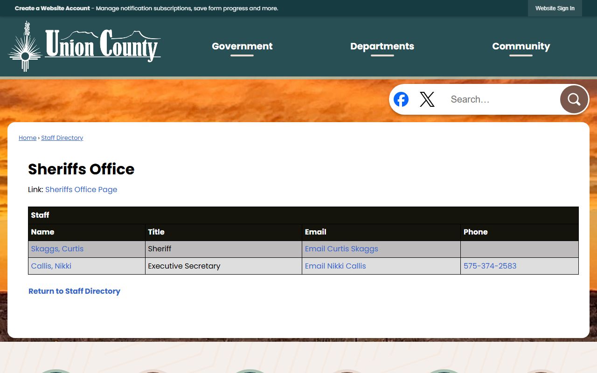The height and width of the screenshot is (373, 597).
Task: Open the Departments menu
Action: pyautogui.click(x=382, y=46)
